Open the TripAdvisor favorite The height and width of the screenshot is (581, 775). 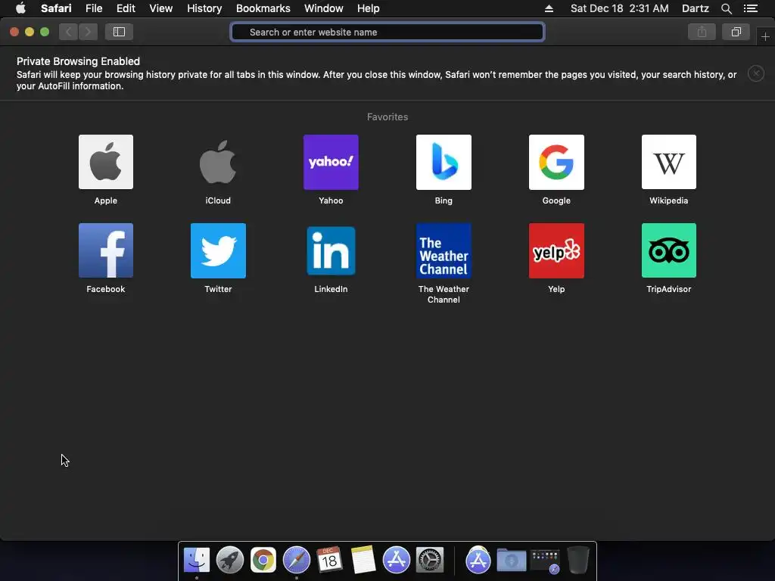point(669,250)
